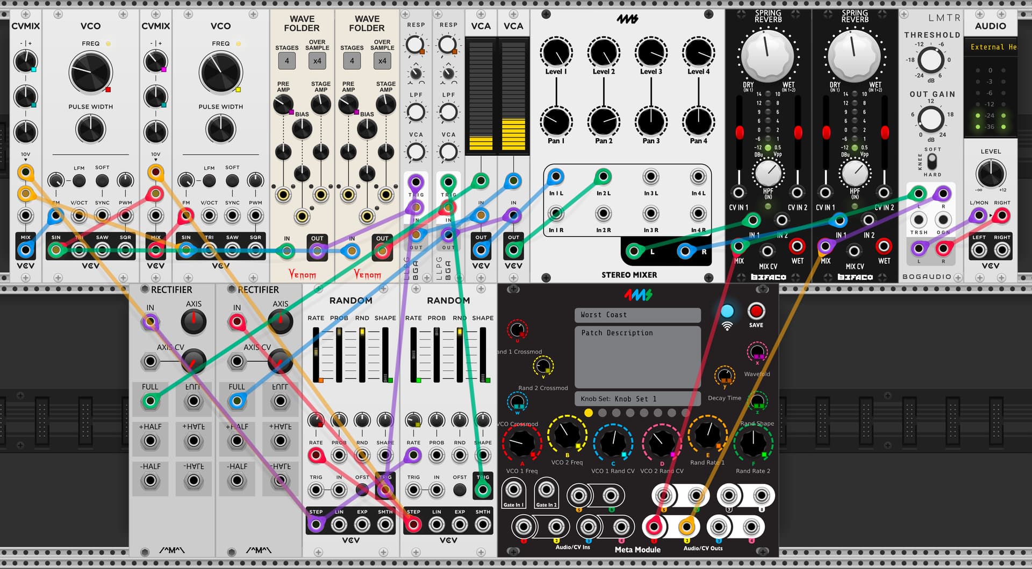Click the Level 4 knob on Stereo Mixer
This screenshot has height=569, width=1032.
click(x=698, y=52)
